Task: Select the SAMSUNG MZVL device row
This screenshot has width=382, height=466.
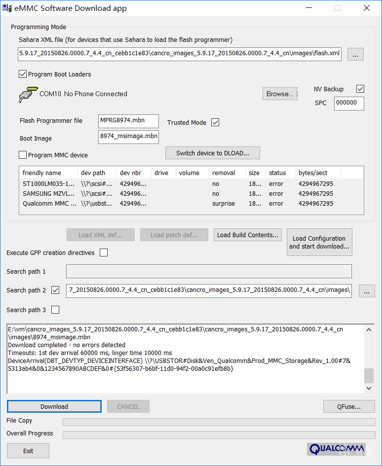Action: pos(191,193)
